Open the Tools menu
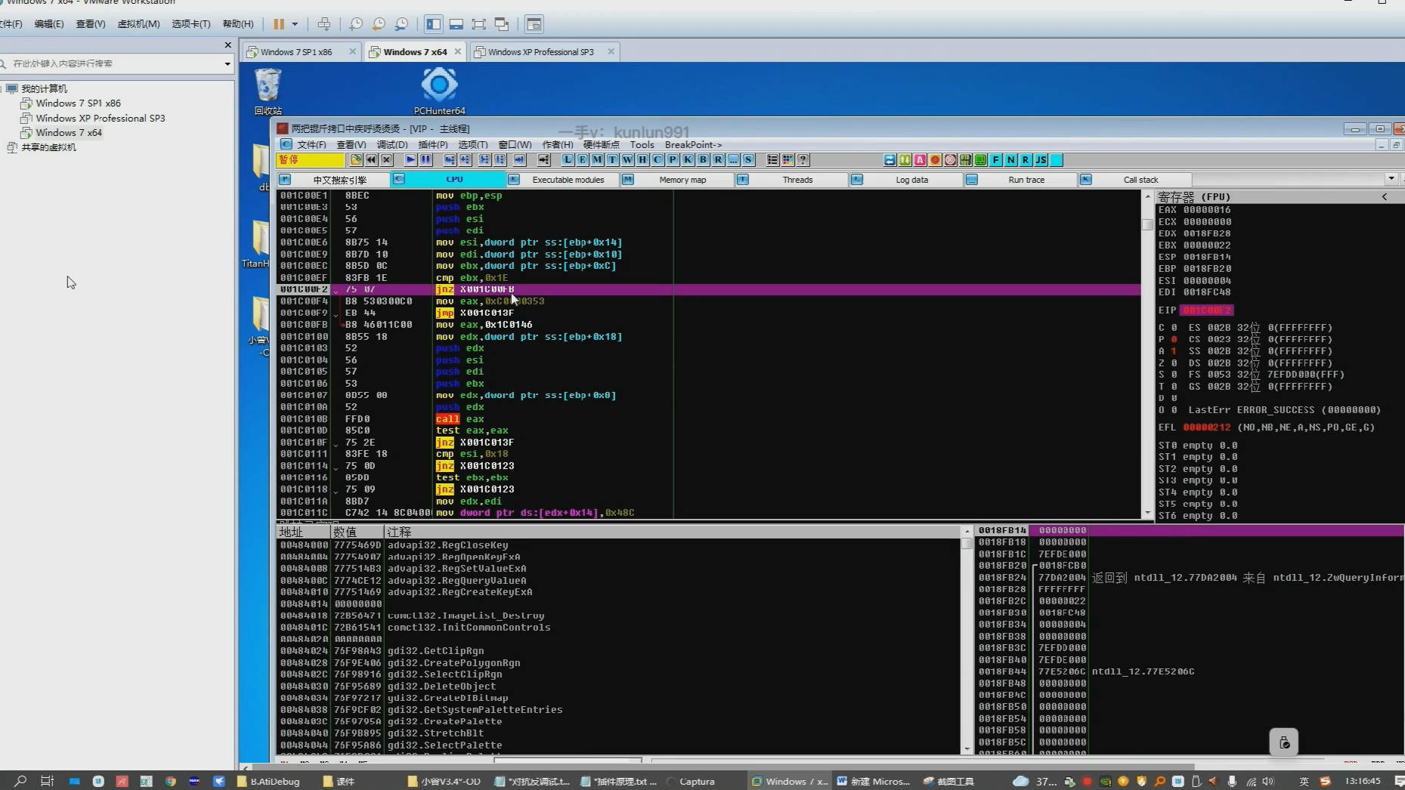This screenshot has height=790, width=1405. click(642, 145)
